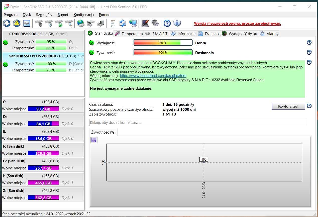Click the speaker toolbar icon
This screenshot has height=217, width=318.
155,24
